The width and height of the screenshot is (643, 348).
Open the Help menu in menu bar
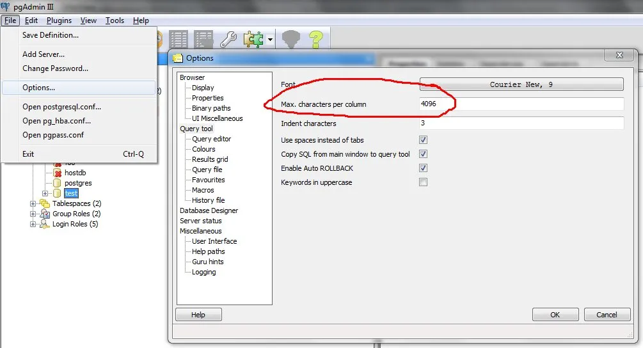(x=141, y=20)
